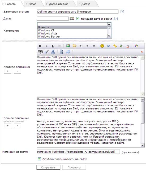Insert a page break with the split-page icon

click(62, 52)
